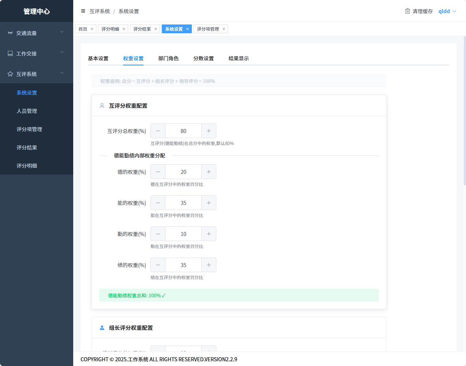Viewport: 466px width, 366px height.
Task: Open the qldd user dropdown
Action: [x=447, y=11]
